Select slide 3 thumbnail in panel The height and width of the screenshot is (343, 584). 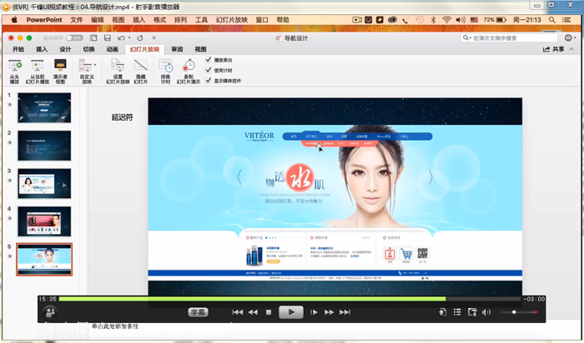coord(44,183)
